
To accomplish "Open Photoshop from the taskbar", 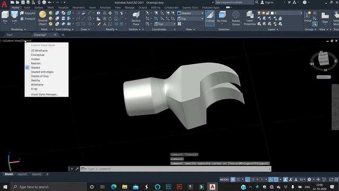I will tap(168, 187).
